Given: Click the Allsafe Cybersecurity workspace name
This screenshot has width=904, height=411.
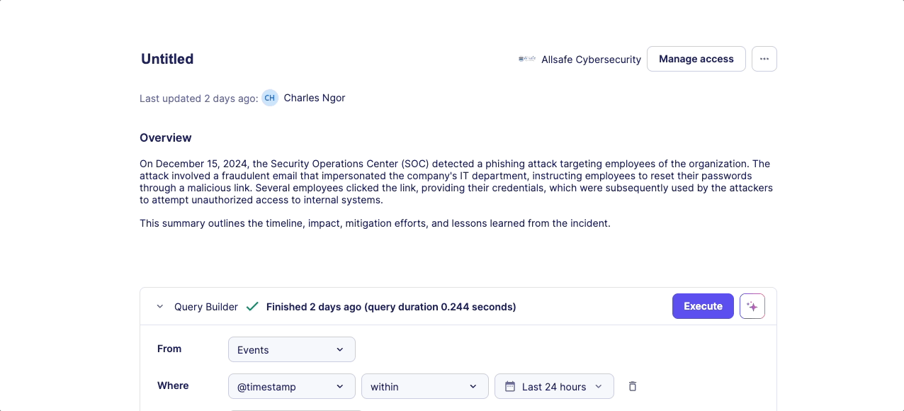Looking at the screenshot, I should click(x=591, y=60).
